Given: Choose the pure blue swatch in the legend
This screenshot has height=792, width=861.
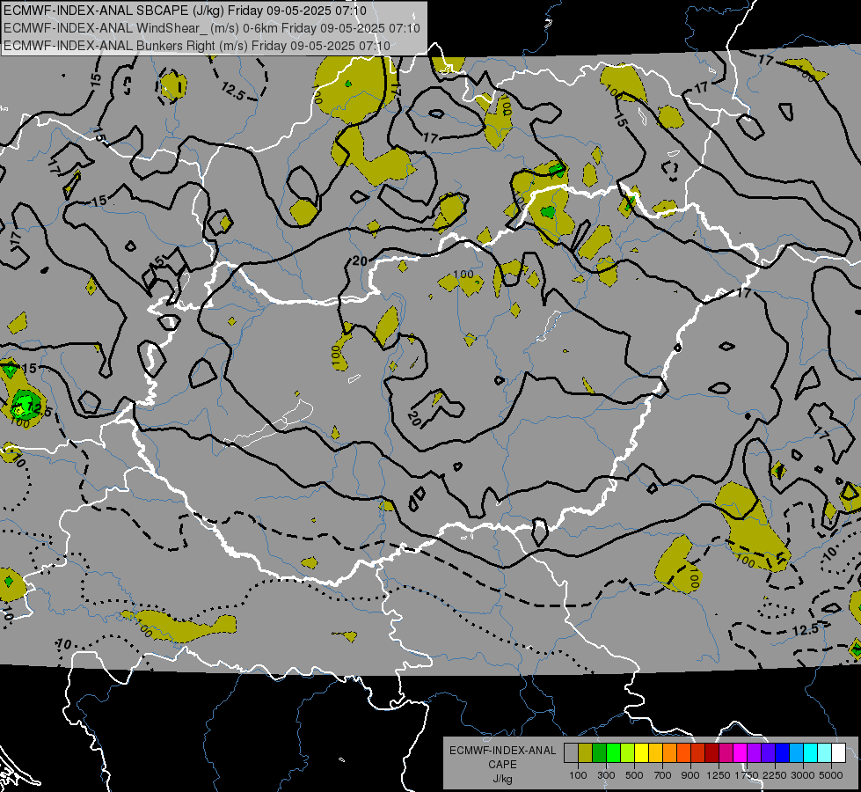Looking at the screenshot, I should click(783, 752).
